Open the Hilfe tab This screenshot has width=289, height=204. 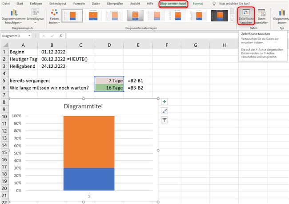(150, 4)
